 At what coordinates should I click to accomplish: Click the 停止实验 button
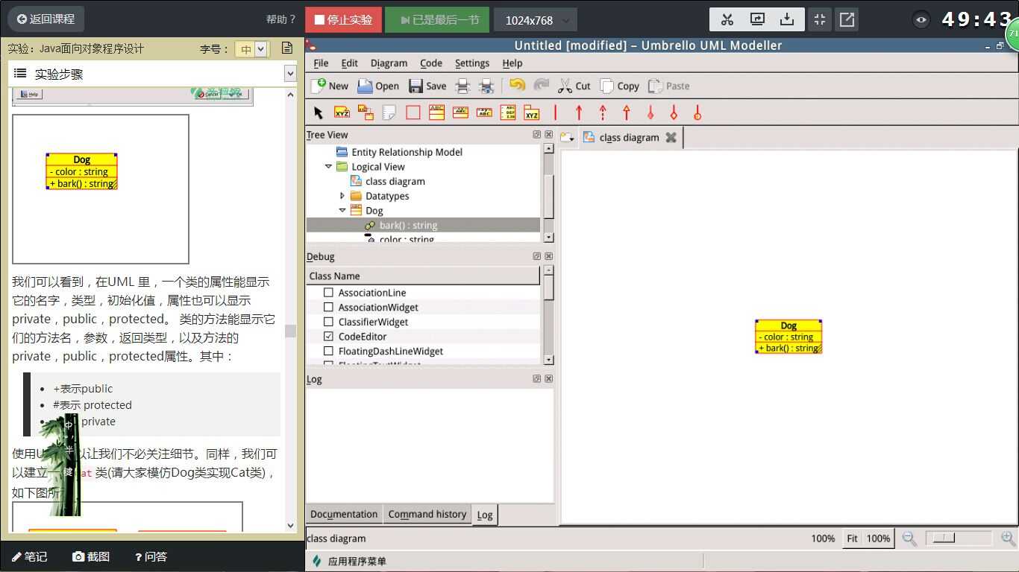pyautogui.click(x=343, y=20)
